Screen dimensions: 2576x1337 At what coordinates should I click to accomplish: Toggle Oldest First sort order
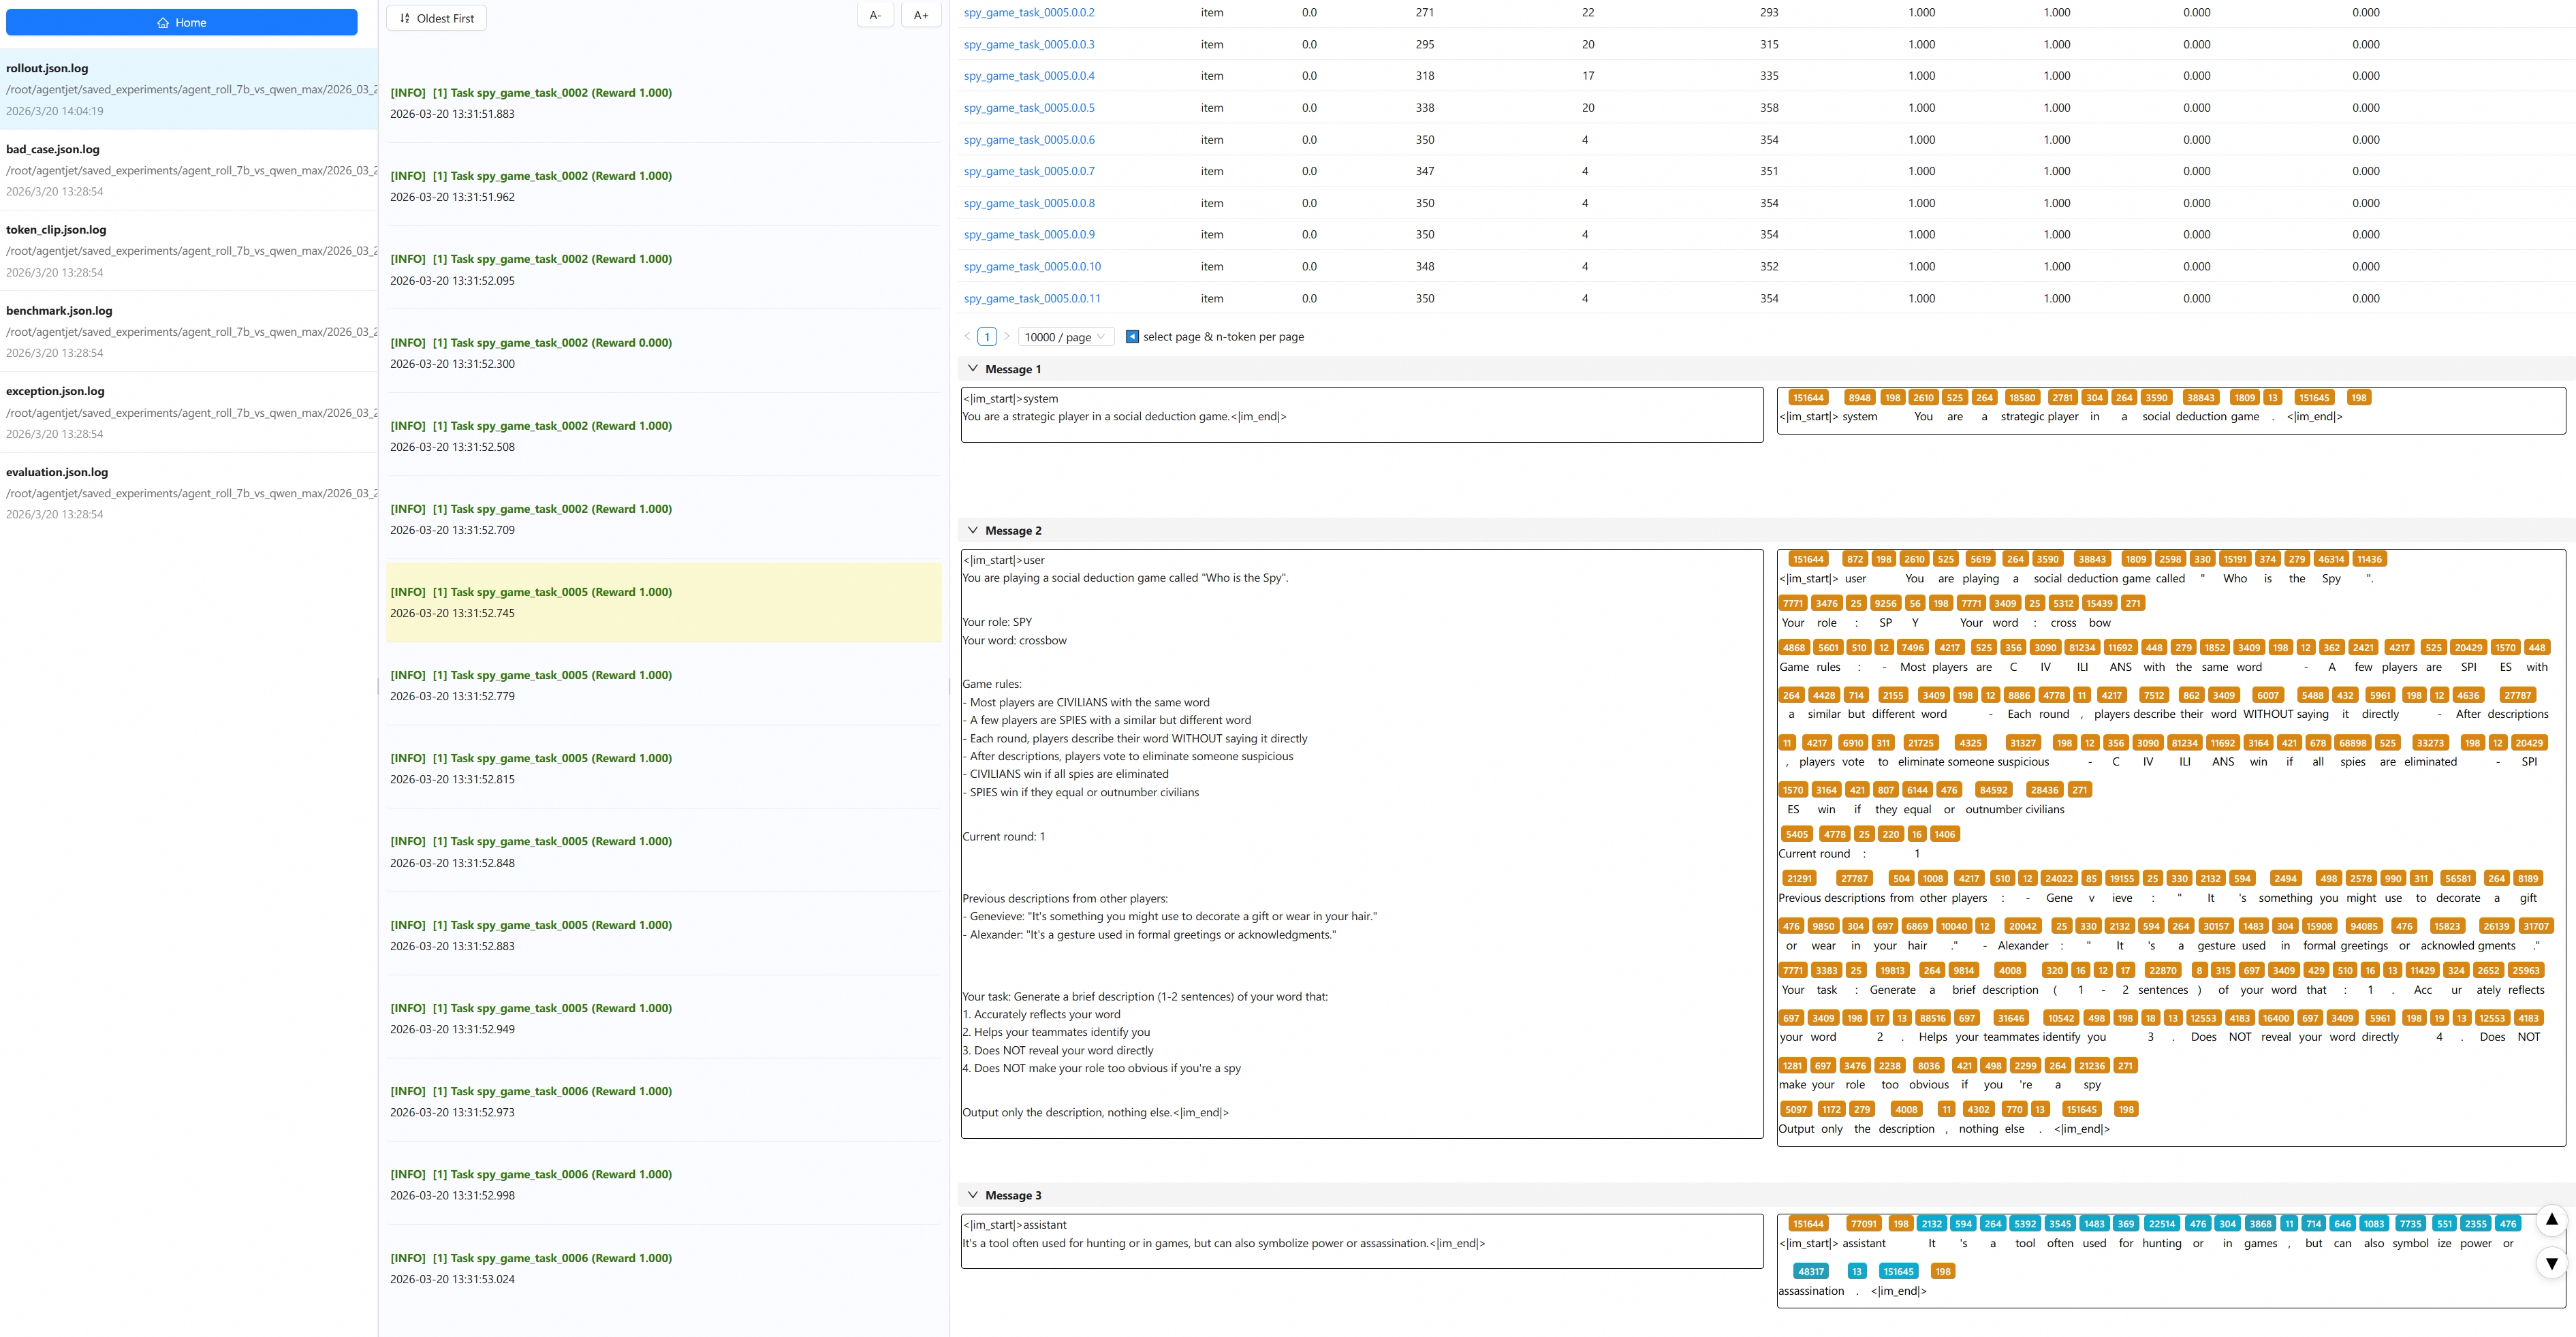click(436, 18)
